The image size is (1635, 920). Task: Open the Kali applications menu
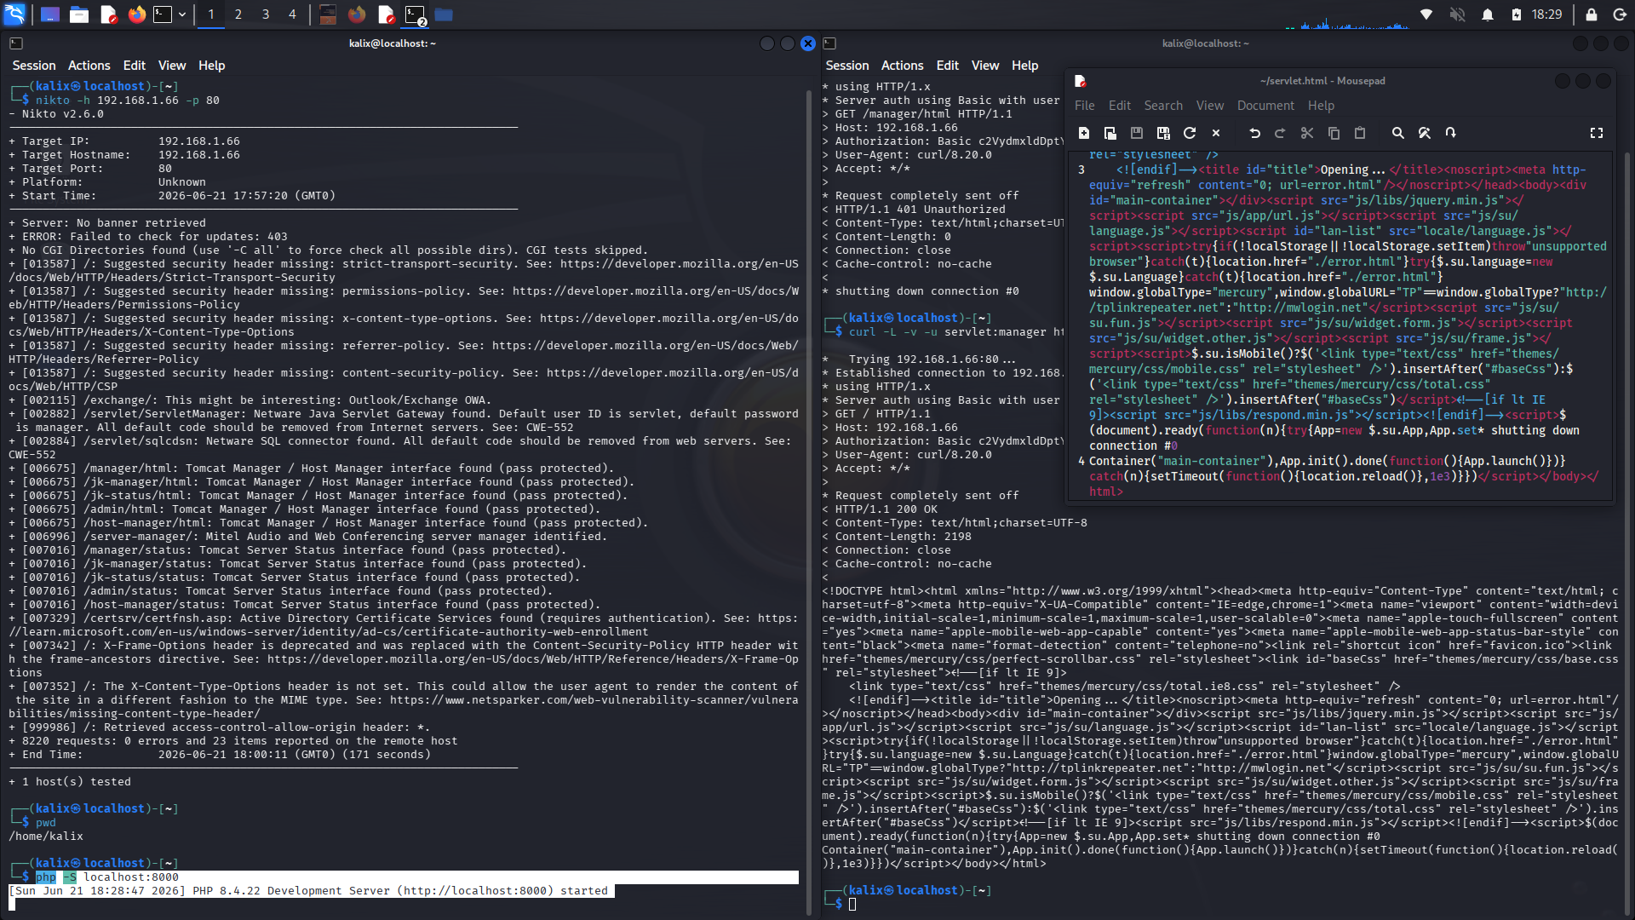14,14
